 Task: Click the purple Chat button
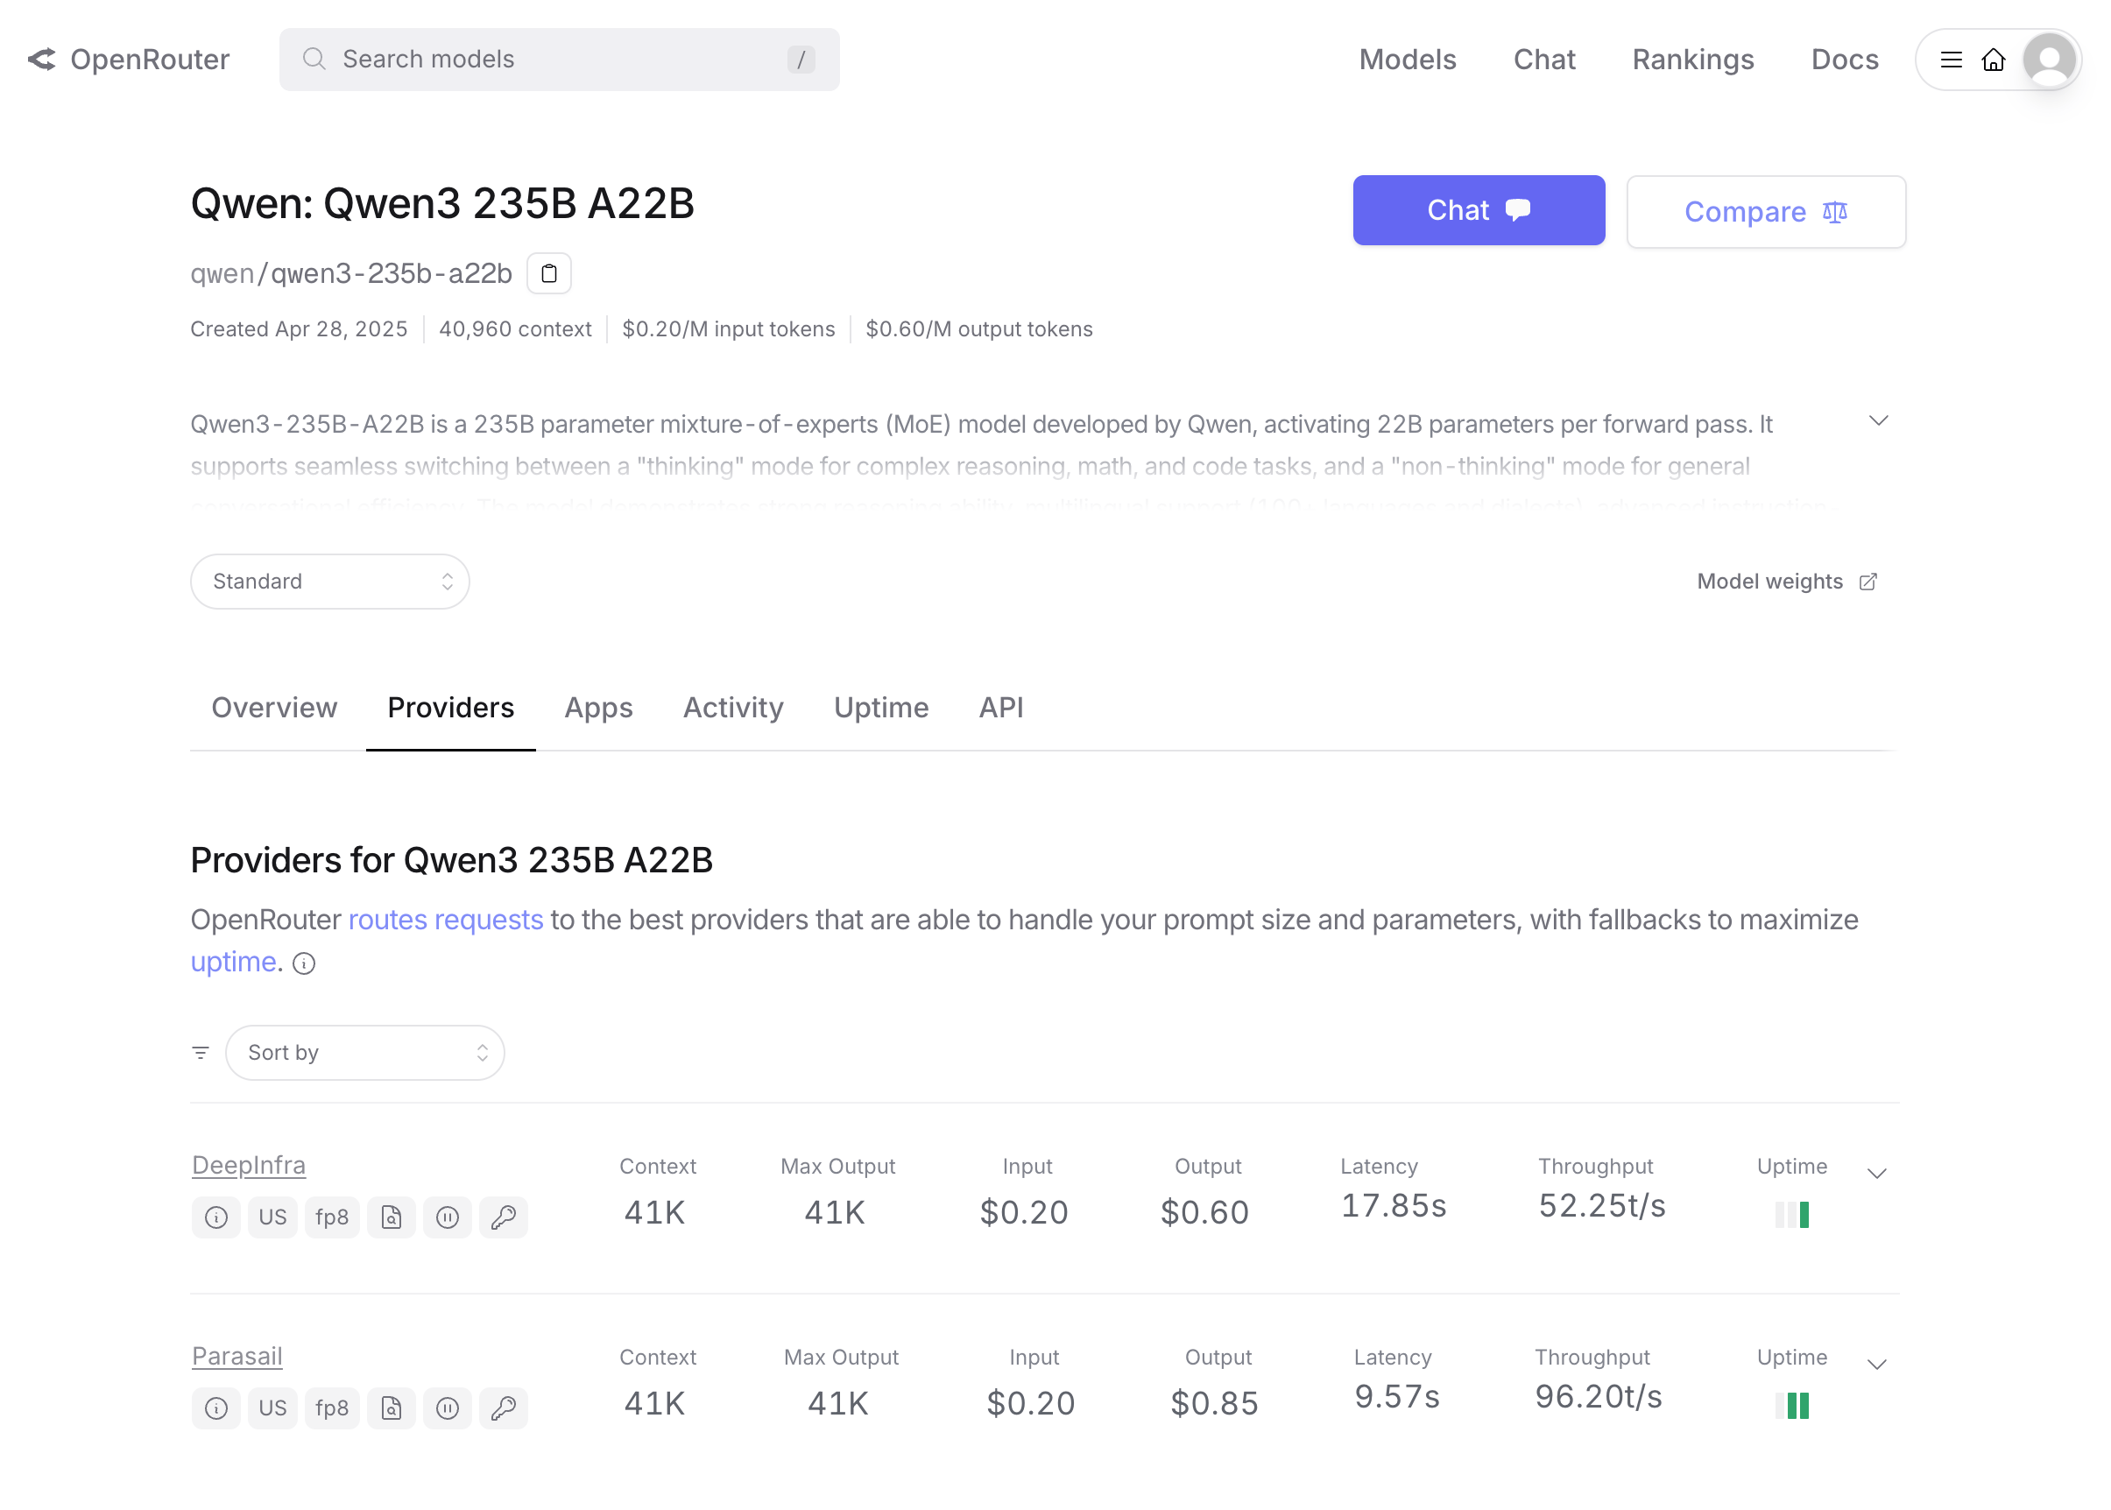1478,211
